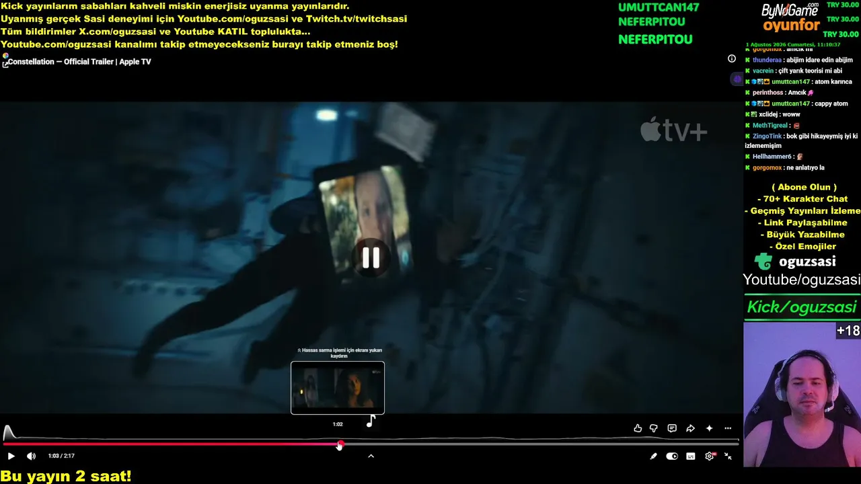Click the 1:02 seek preview timestamp
This screenshot has height=484, width=861.
pos(338,424)
